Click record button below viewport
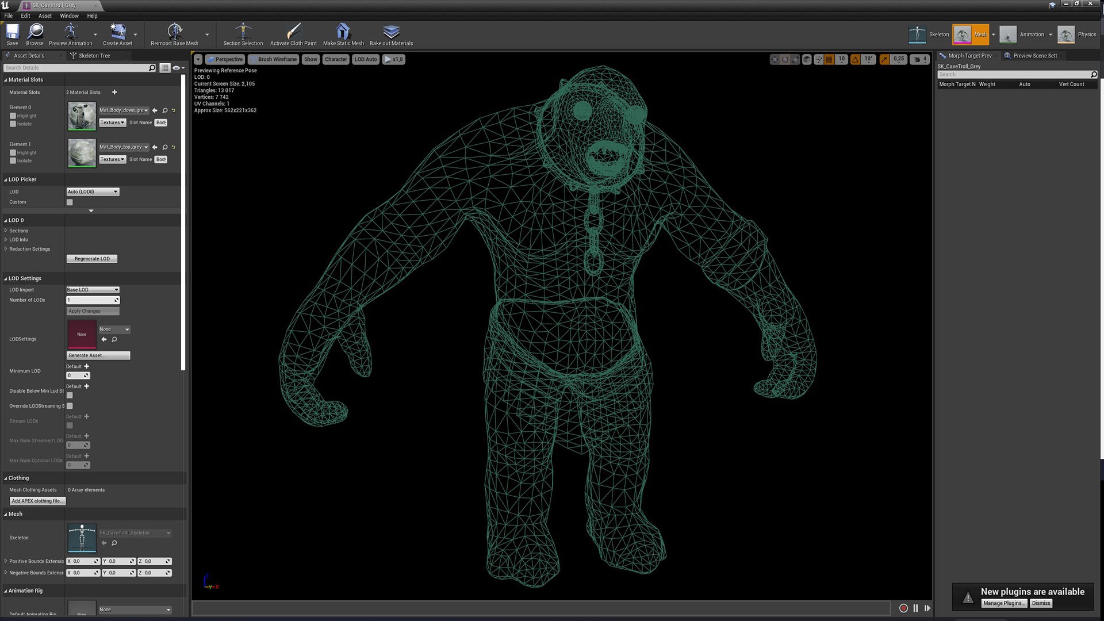 [903, 608]
